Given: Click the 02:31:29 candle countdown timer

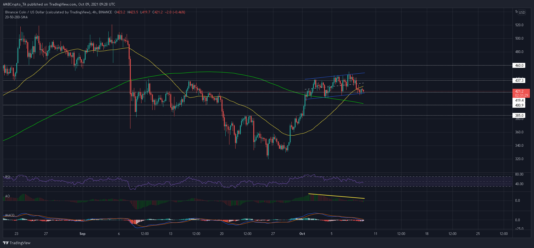Looking at the screenshot, I should point(521,95).
